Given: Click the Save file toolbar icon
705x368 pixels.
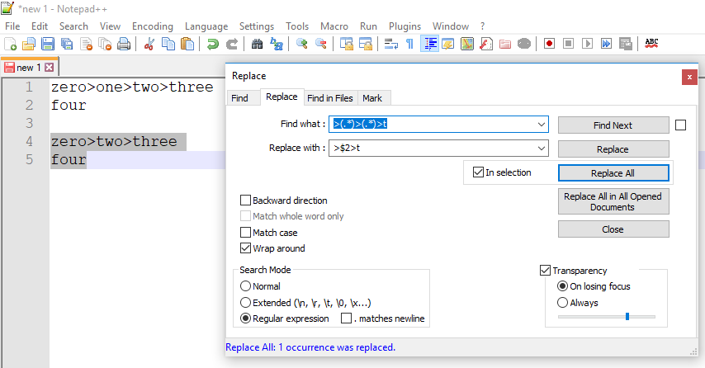Looking at the screenshot, I should pos(48,44).
